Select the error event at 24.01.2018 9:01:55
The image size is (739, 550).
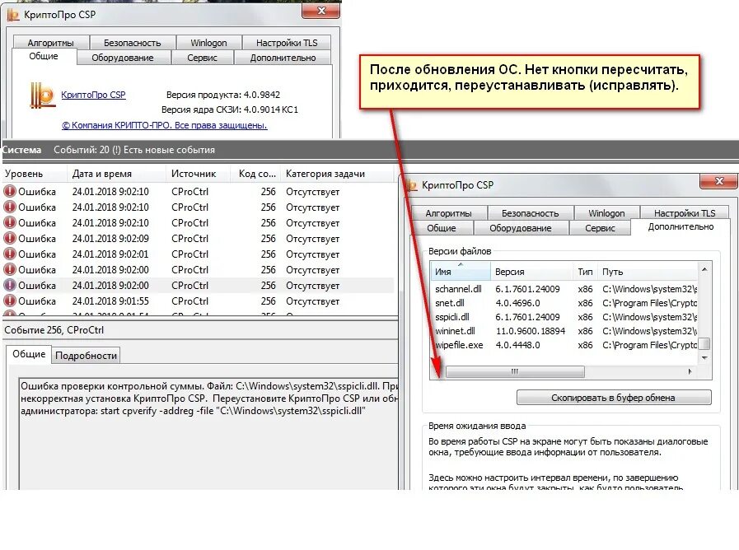198,301
